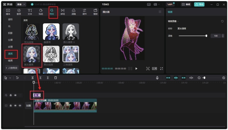Screen dimensions: 228x130
Task: Open the 菜单 menu dropdown
Action: 21,4
